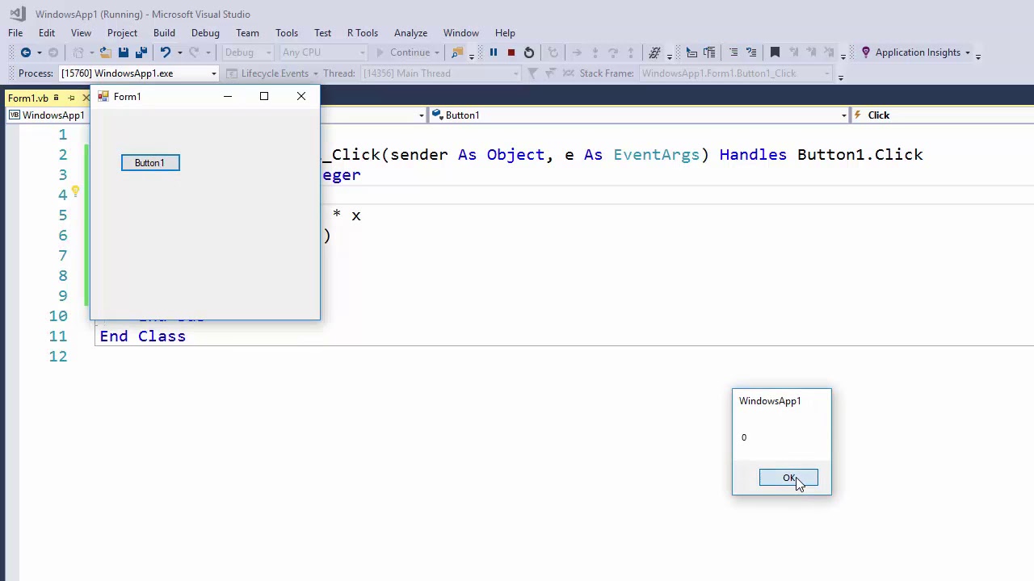
Task: Pin the Form1.vb tab
Action: 71,98
